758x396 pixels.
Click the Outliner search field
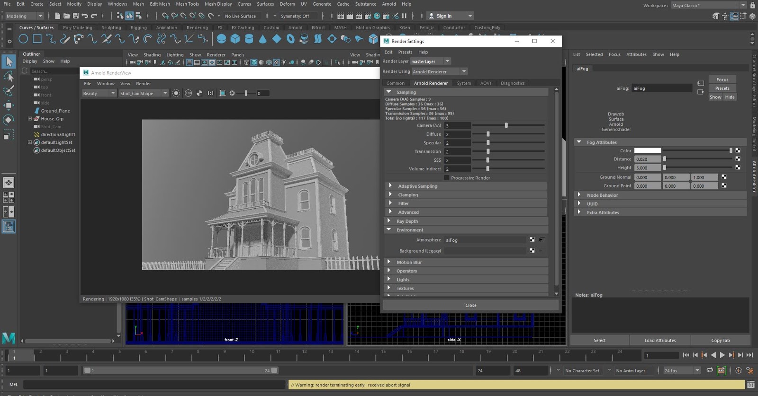(54, 71)
